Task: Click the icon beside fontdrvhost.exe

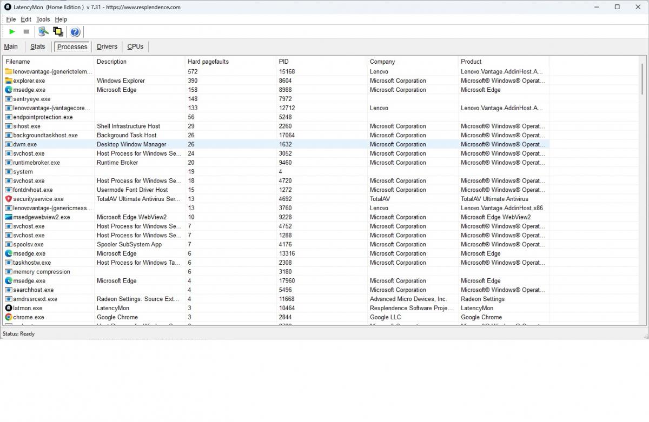Action: pyautogui.click(x=9, y=190)
